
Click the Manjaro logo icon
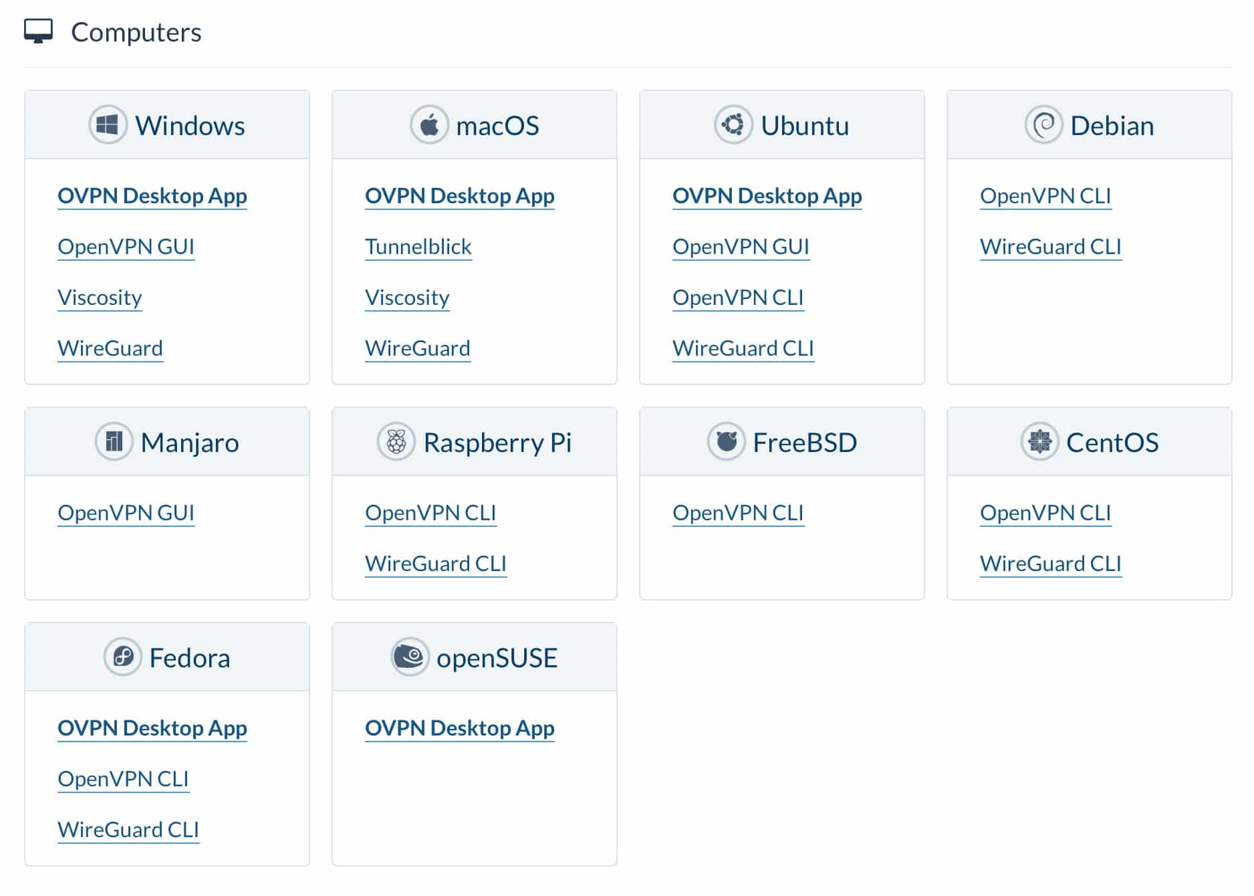114,442
